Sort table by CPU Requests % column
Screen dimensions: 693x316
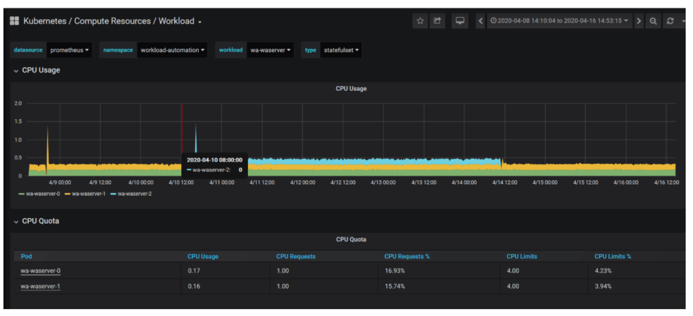(x=407, y=256)
